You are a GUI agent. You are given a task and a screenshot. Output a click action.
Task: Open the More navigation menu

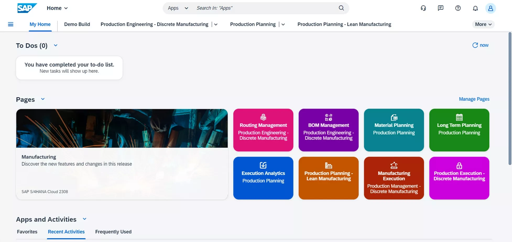tap(483, 24)
